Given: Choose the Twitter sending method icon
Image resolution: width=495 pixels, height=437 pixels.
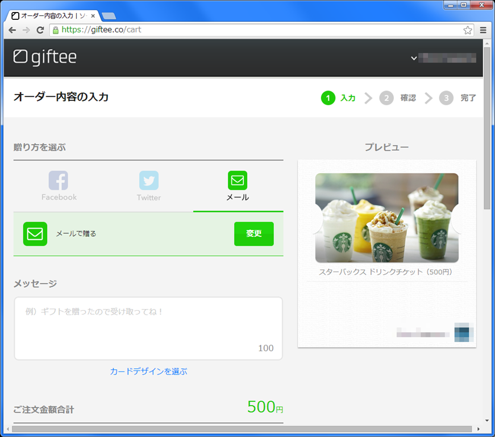Looking at the screenshot, I should point(149,180).
